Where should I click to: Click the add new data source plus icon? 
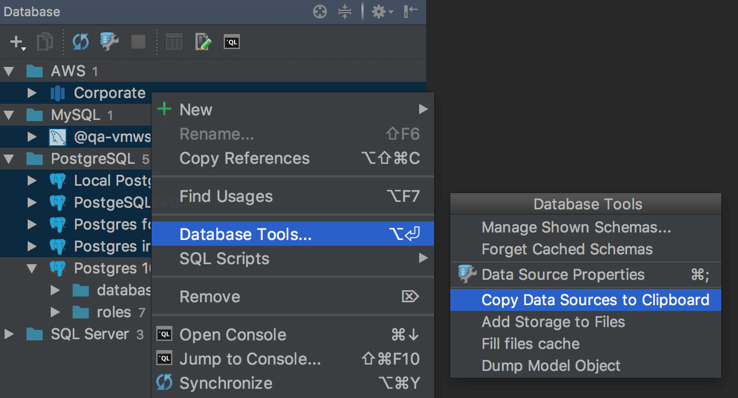[17, 42]
